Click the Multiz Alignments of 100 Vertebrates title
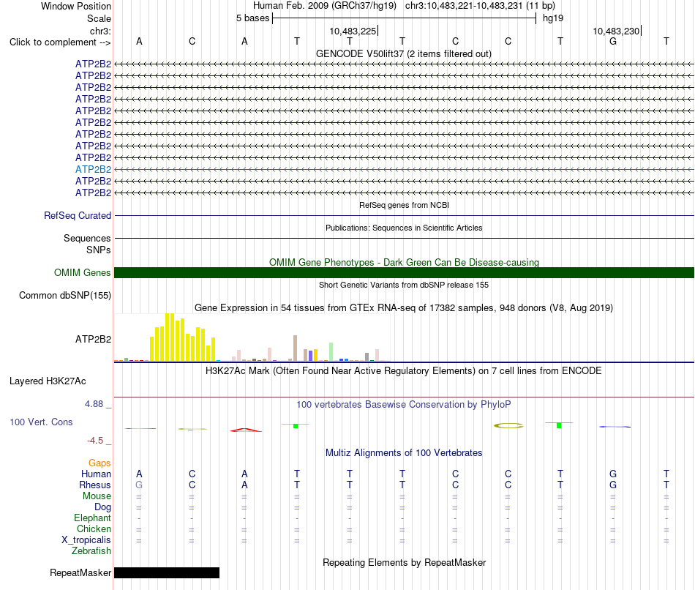The width and height of the screenshot is (695, 590). pos(404,453)
